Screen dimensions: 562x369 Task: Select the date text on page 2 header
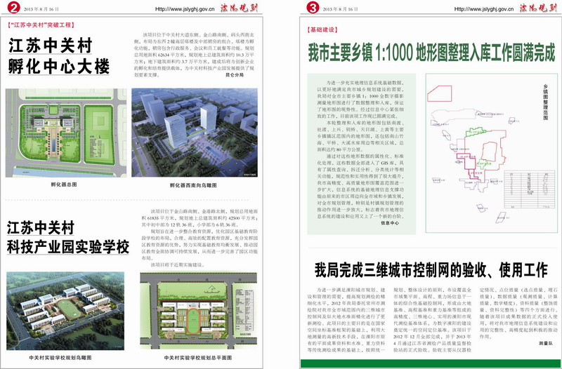[x=41, y=9]
